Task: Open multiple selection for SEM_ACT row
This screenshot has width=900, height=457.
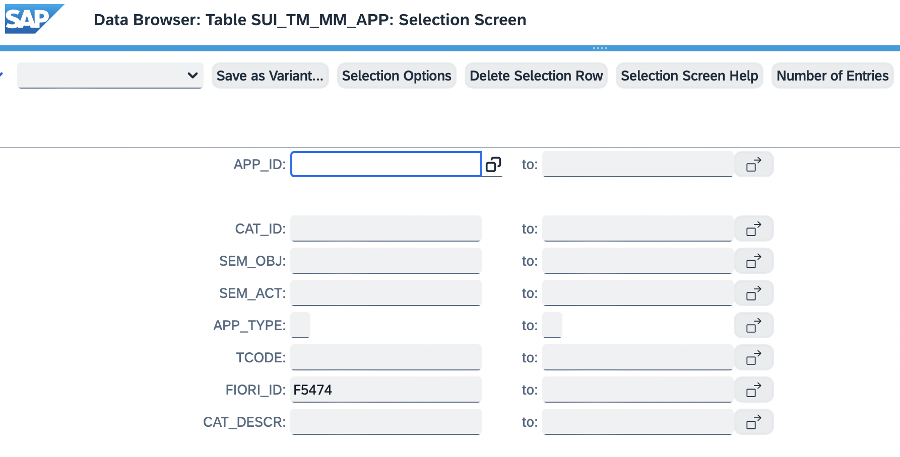Action: [x=754, y=293]
